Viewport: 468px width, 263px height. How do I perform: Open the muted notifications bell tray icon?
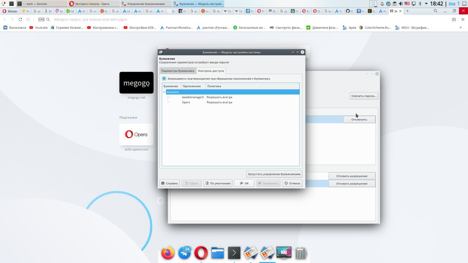click(x=382, y=4)
